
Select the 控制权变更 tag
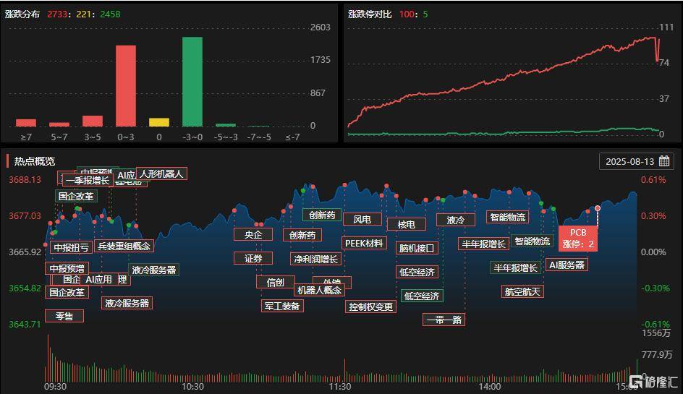tap(371, 307)
